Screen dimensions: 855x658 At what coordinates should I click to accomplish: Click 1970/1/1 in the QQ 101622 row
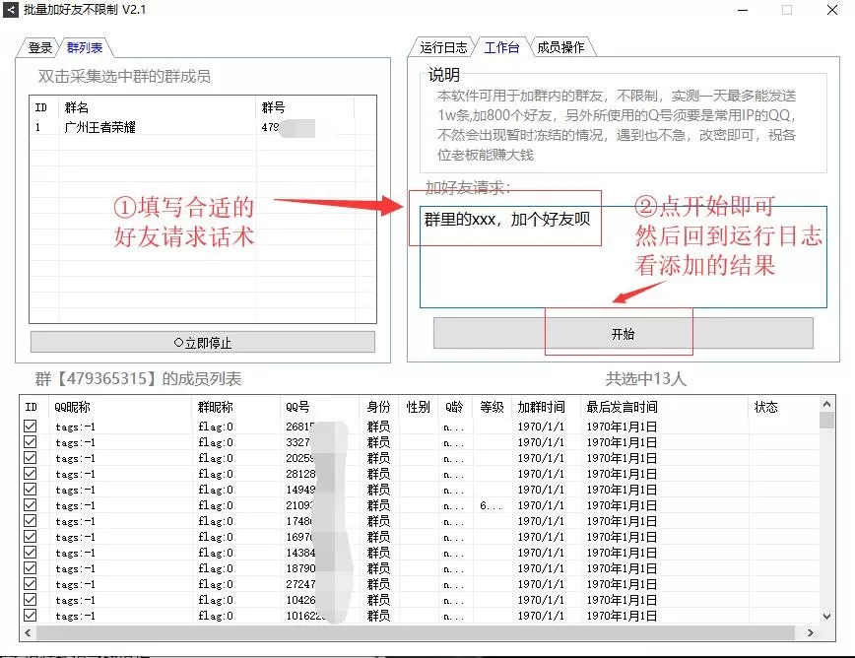point(541,616)
